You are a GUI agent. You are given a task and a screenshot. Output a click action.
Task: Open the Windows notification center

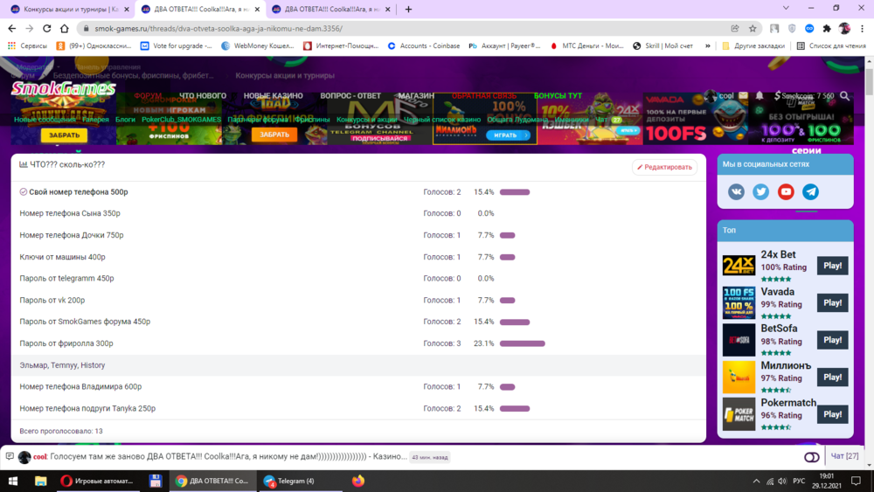(x=857, y=481)
